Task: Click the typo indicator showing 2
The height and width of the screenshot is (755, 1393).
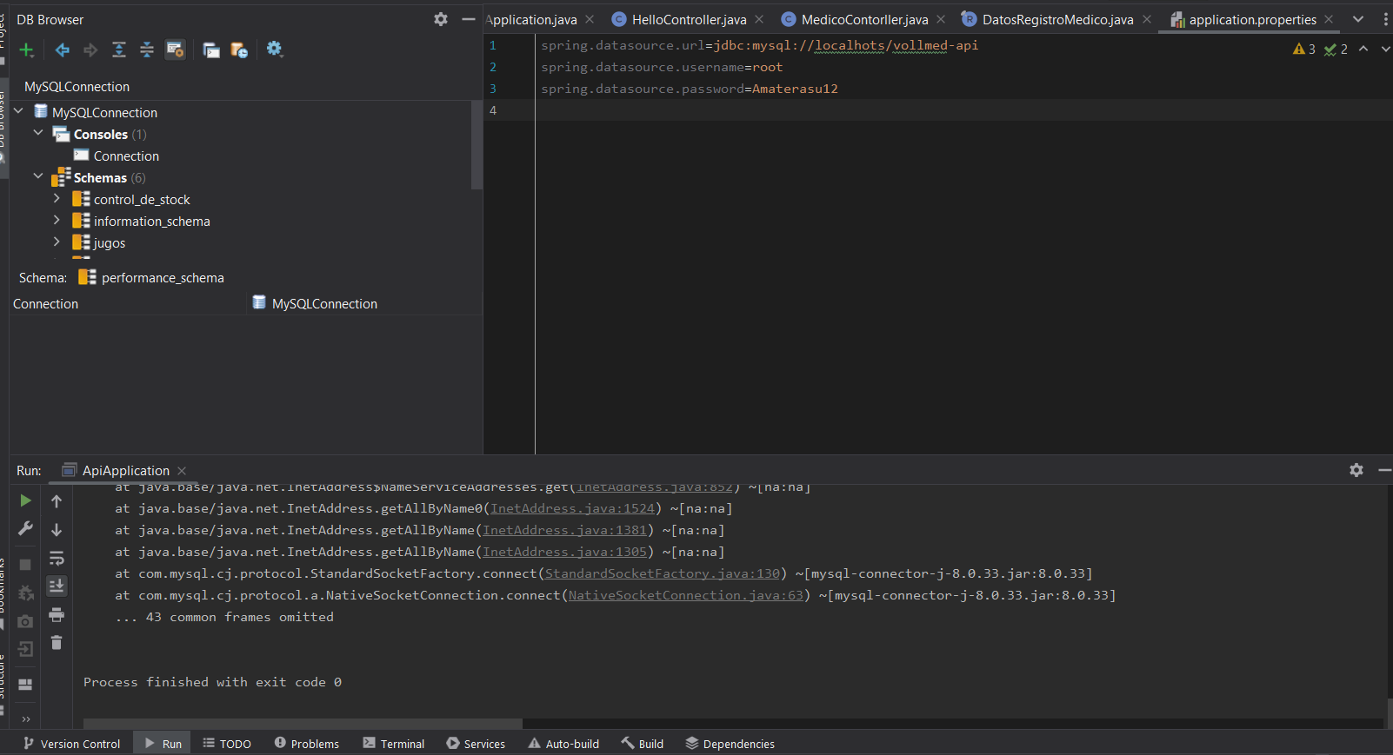Action: 1336,50
